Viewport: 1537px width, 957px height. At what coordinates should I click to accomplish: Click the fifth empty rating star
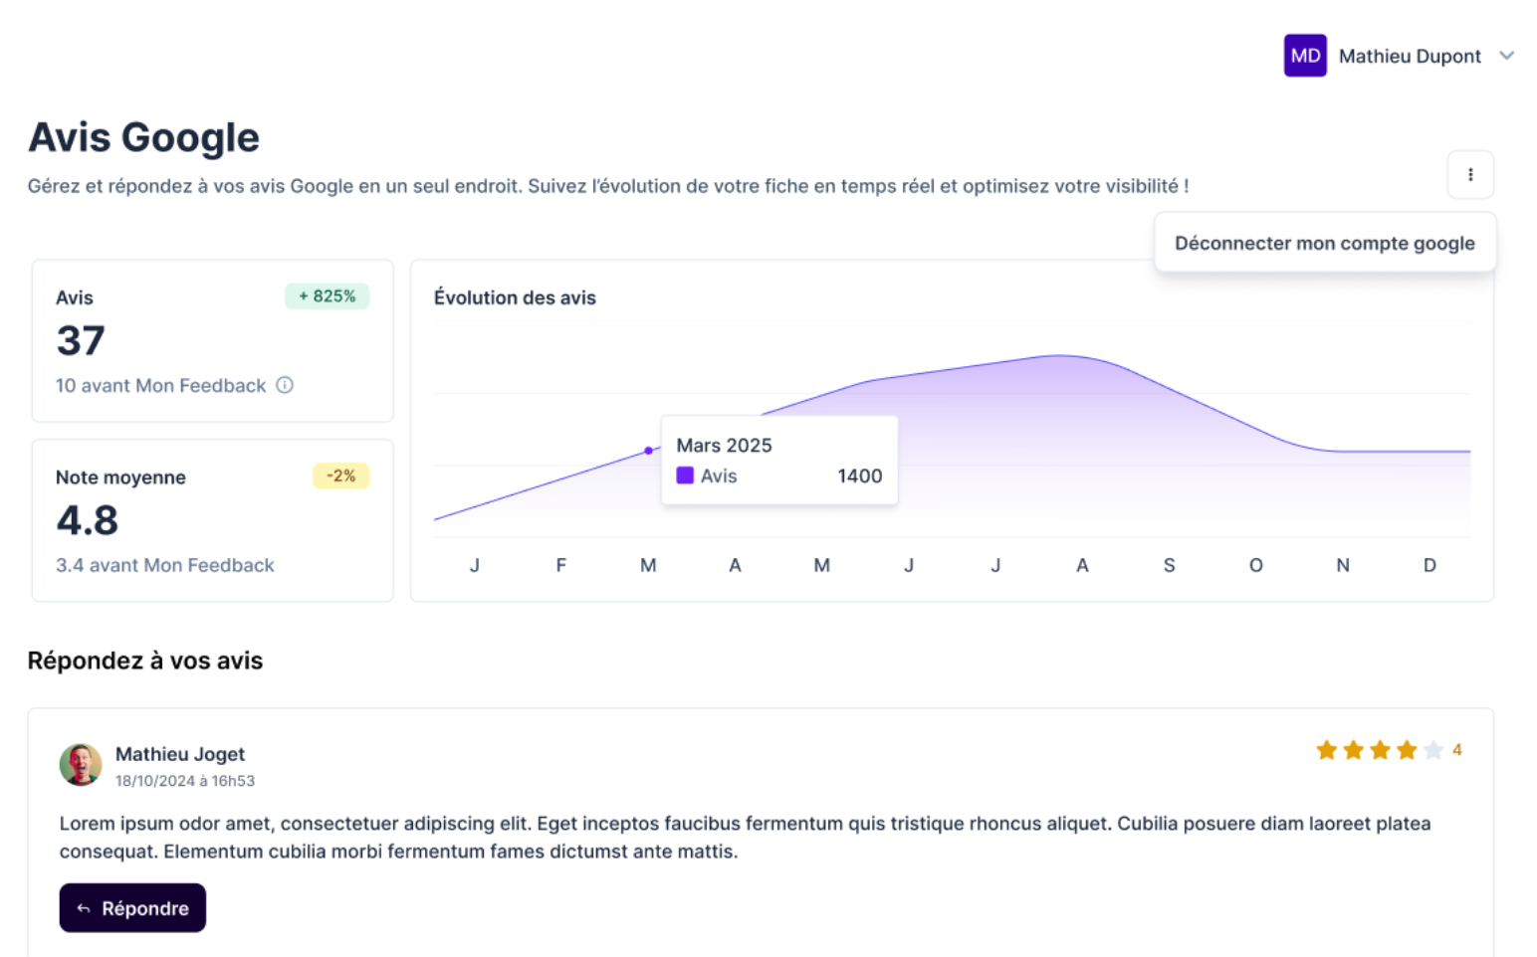pyautogui.click(x=1432, y=750)
